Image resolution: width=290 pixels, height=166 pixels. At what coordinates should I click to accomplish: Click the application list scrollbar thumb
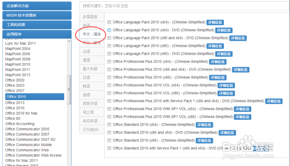pos(69,89)
